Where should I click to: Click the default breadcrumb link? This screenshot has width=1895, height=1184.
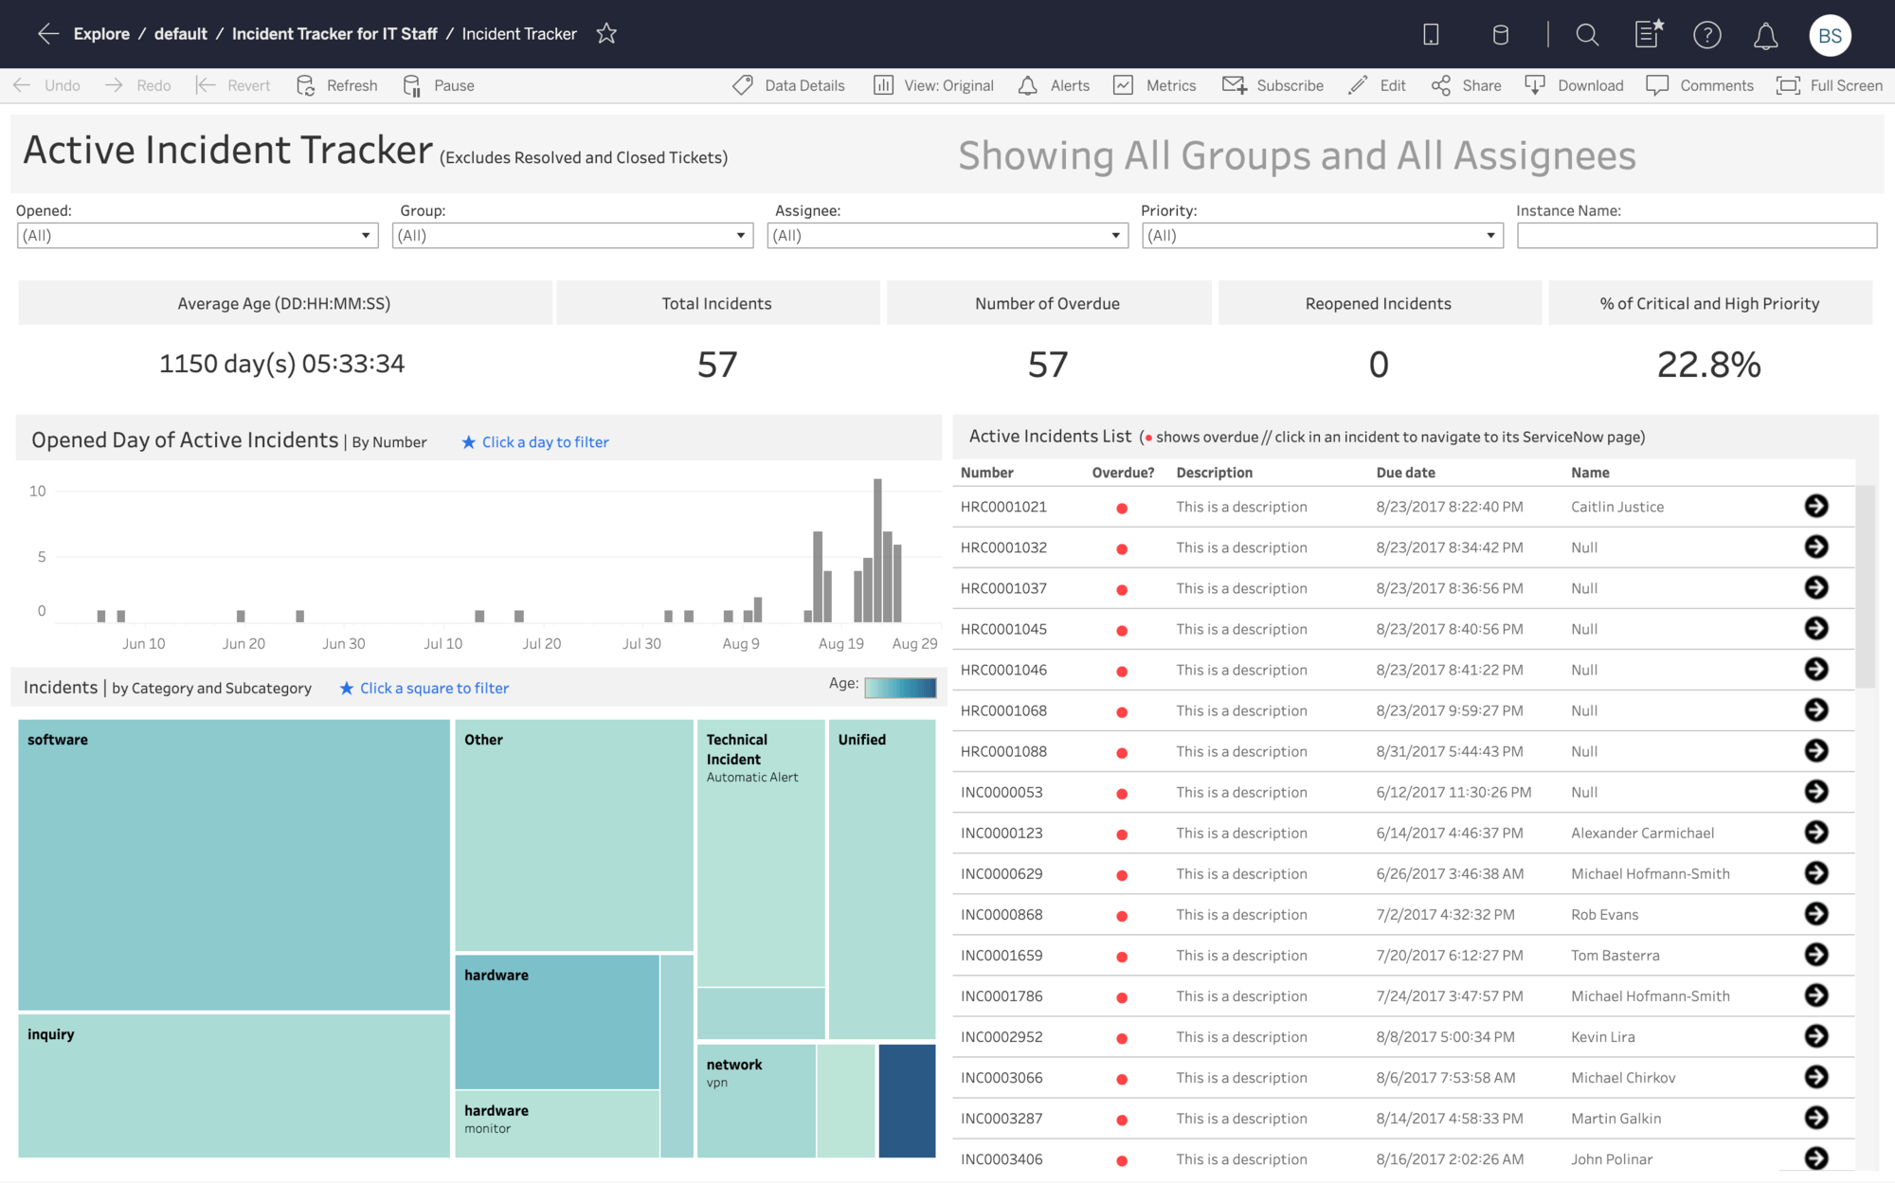click(x=180, y=34)
